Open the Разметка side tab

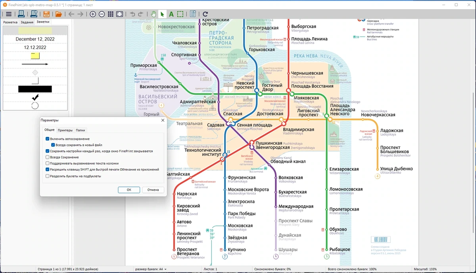pos(10,22)
